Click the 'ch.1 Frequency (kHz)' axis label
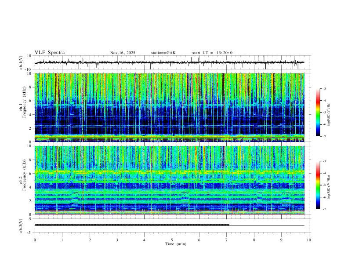 pyautogui.click(x=22, y=102)
